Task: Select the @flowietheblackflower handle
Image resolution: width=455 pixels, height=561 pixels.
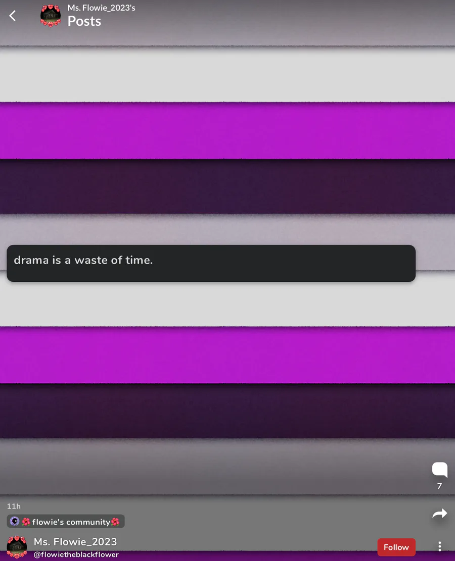Action: coord(76,554)
